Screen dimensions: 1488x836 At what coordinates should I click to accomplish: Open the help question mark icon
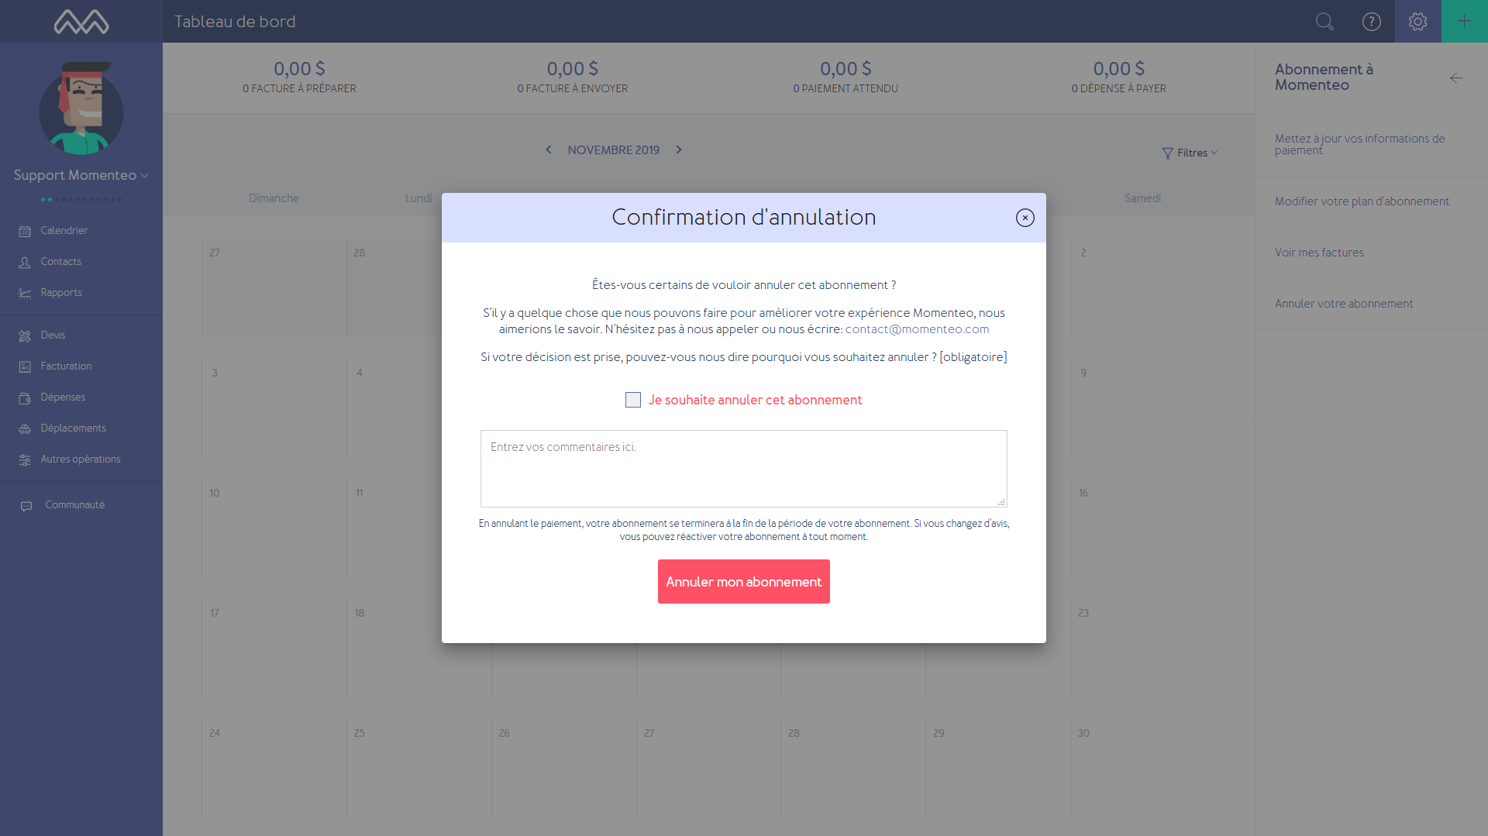point(1371,22)
